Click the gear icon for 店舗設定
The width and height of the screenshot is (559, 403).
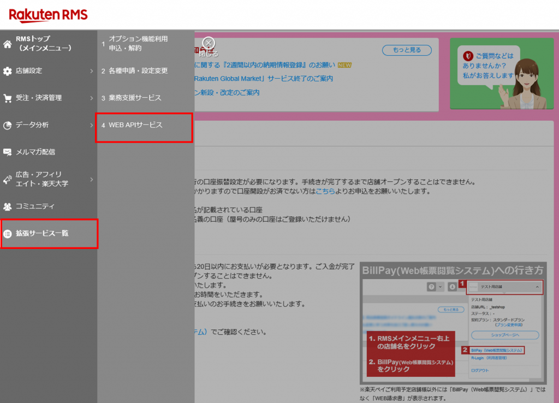(x=7, y=71)
